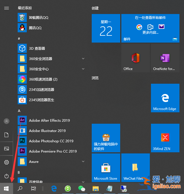Image resolution: width=184 pixels, height=194 pixels.
Task: Click the # section letter header
Action: tap(19, 39)
